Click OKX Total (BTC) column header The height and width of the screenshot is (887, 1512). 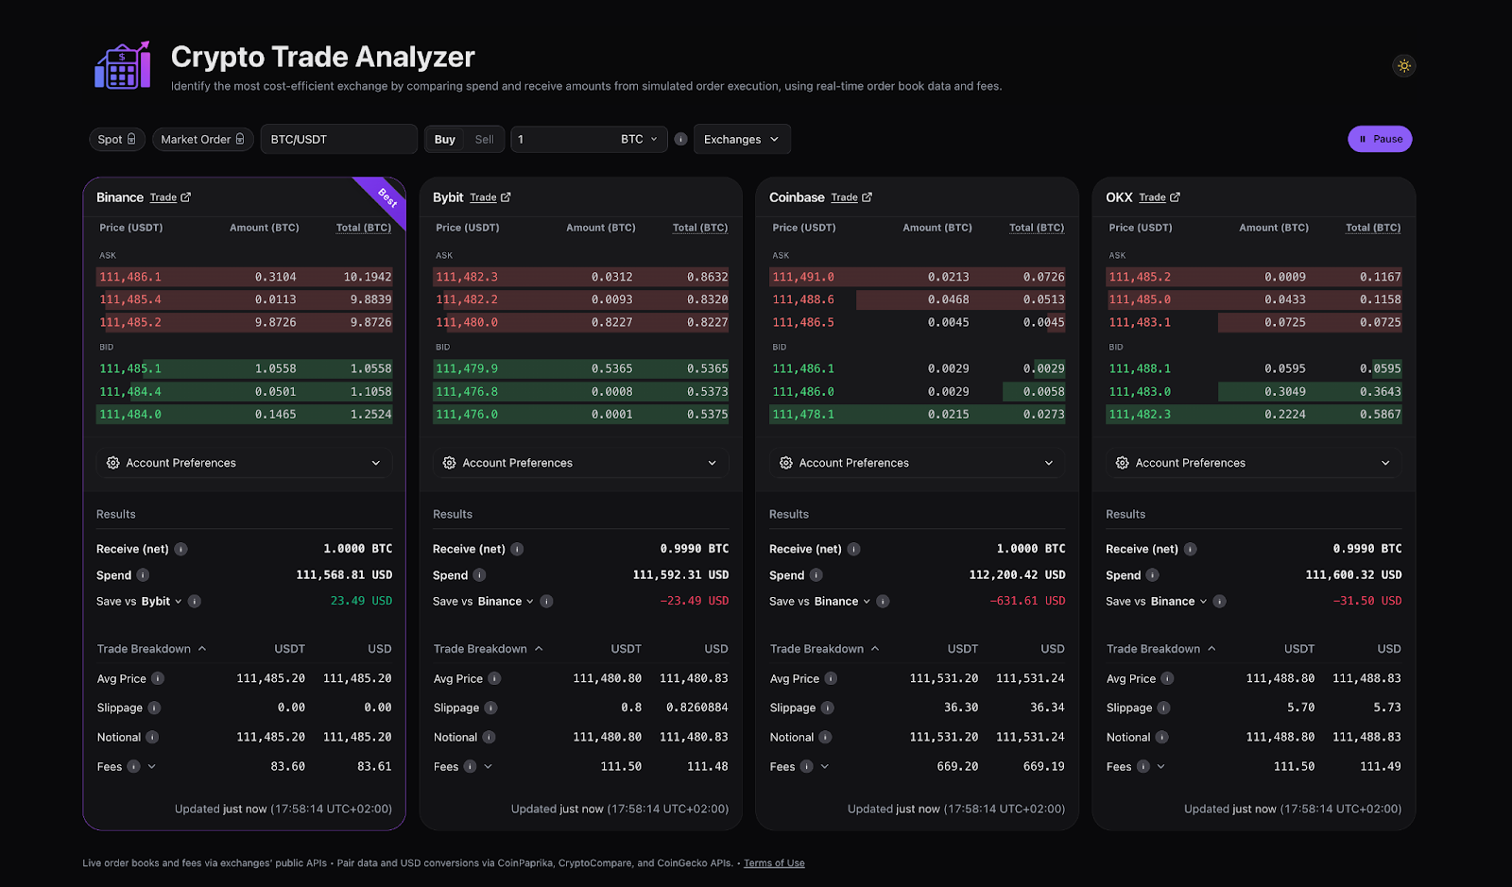point(1373,228)
